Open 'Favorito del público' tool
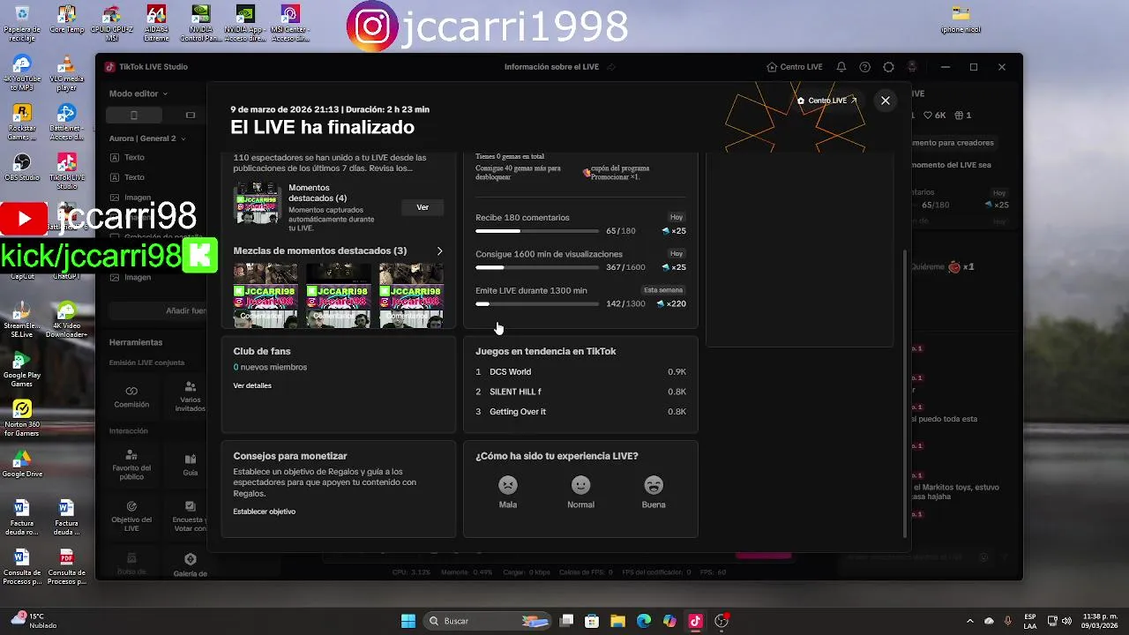The image size is (1129, 635). (131, 465)
